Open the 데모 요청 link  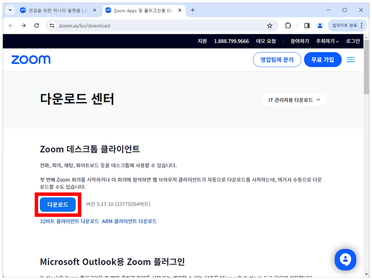coord(266,41)
